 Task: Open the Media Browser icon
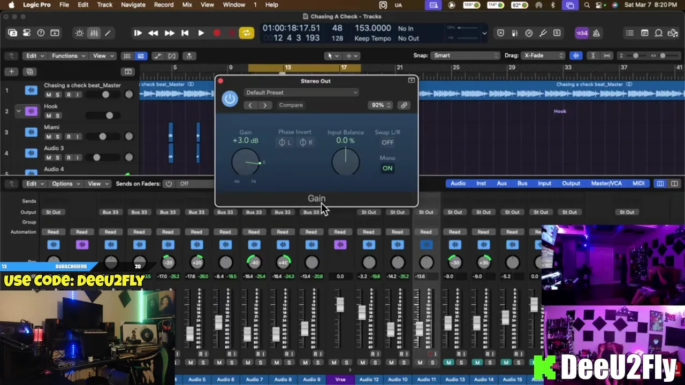point(673,33)
